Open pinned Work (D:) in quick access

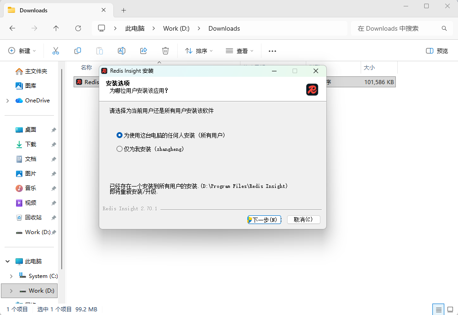pyautogui.click(x=33, y=232)
